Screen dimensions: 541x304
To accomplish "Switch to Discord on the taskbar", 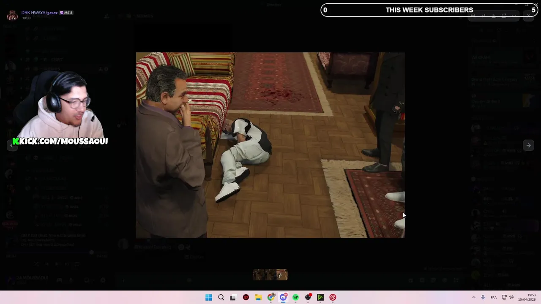I will pos(283,297).
